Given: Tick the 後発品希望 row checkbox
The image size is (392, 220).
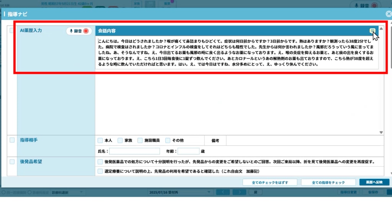Looking at the screenshot, I should point(12,162).
